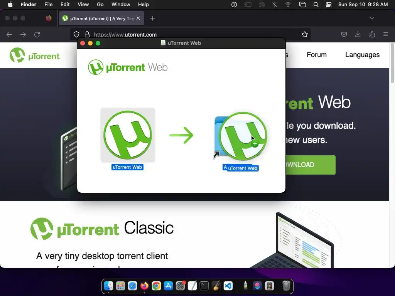
Task: Open GarageBand from the Dock
Action: (x=216, y=286)
